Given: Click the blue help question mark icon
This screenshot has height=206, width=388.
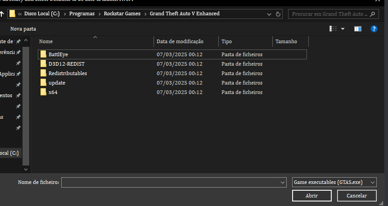Looking at the screenshot, I should point(374,29).
